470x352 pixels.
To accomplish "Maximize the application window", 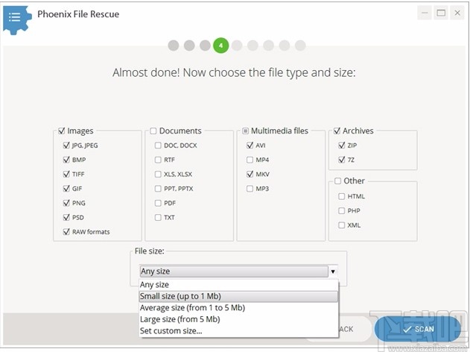I will [441, 13].
